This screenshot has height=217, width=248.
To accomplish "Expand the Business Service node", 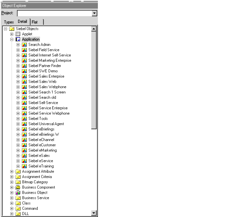I will [x=12, y=198].
